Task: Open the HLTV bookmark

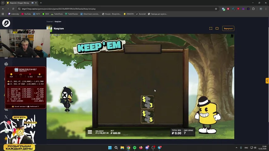Action: [38, 14]
